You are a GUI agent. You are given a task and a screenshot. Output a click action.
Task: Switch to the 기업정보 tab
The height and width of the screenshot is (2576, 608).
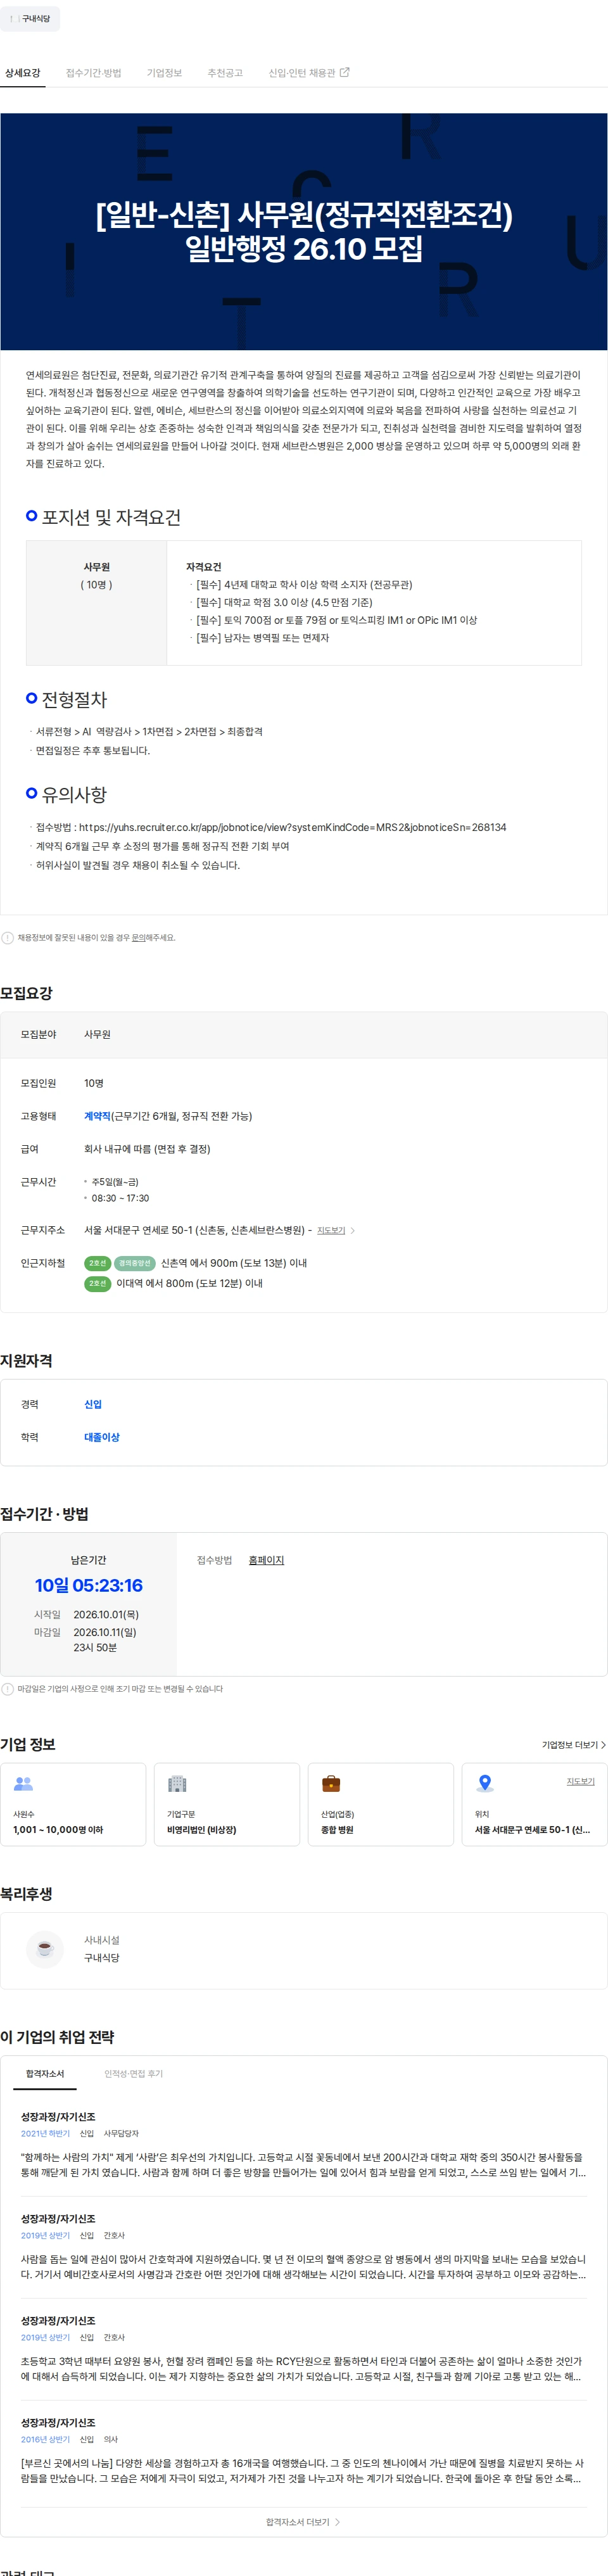[164, 73]
